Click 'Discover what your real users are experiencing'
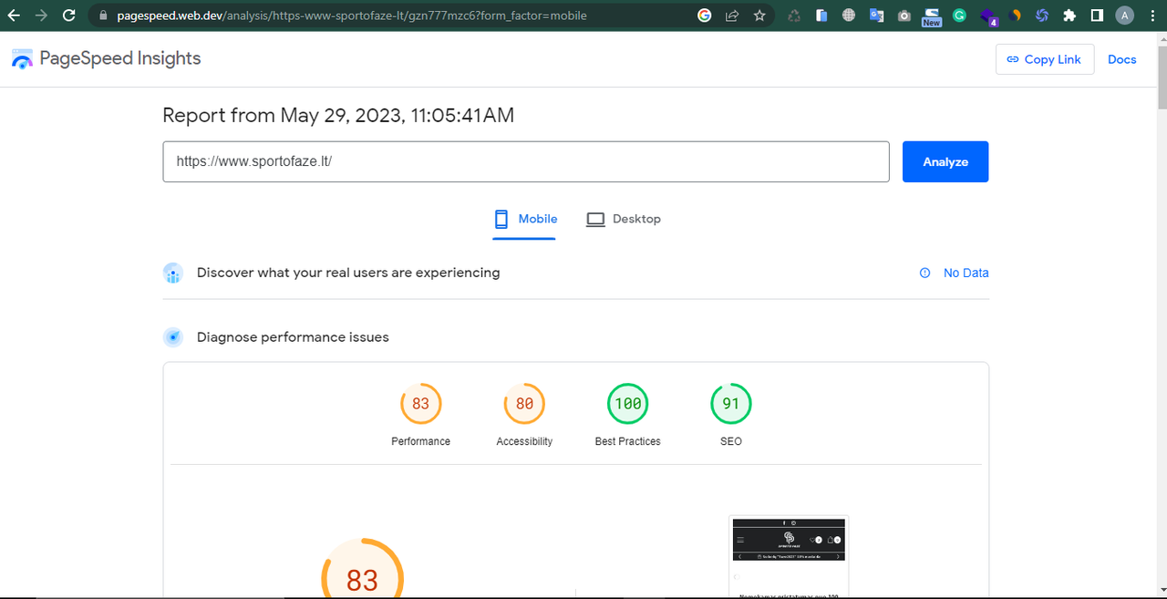This screenshot has width=1167, height=599. coord(348,273)
